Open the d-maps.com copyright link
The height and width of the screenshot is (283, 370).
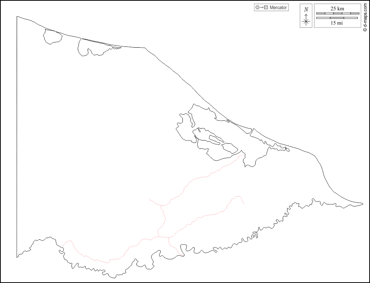tap(365, 17)
